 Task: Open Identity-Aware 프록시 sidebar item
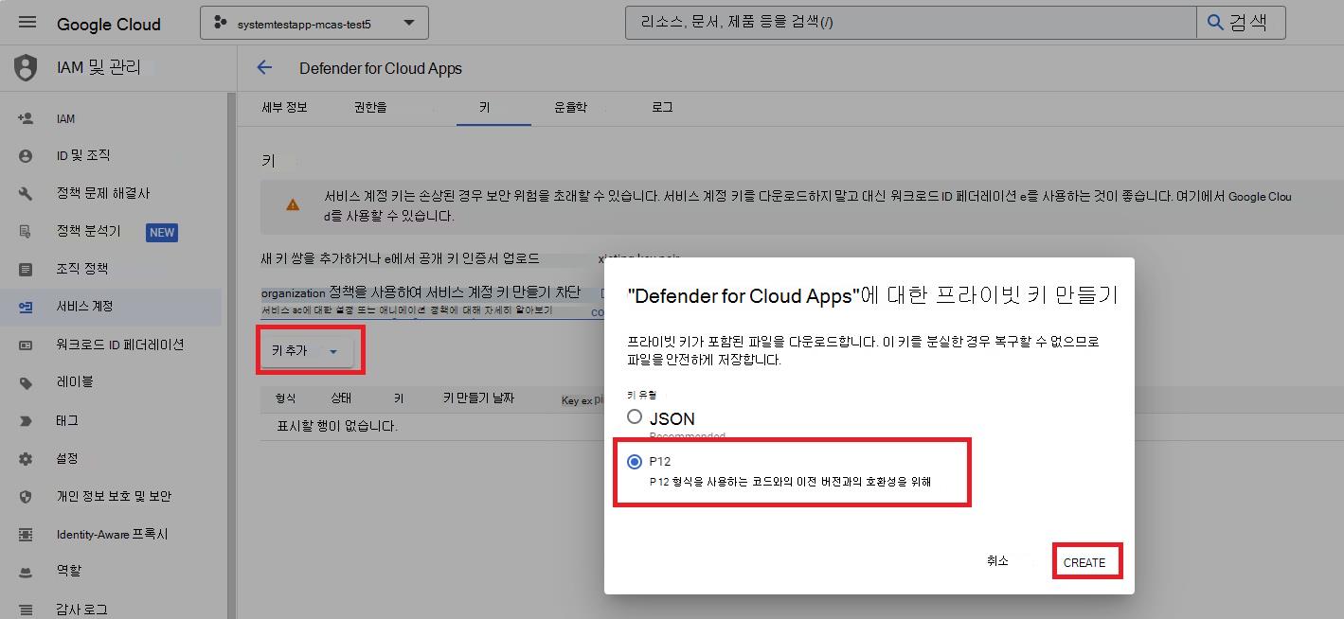[x=111, y=534]
